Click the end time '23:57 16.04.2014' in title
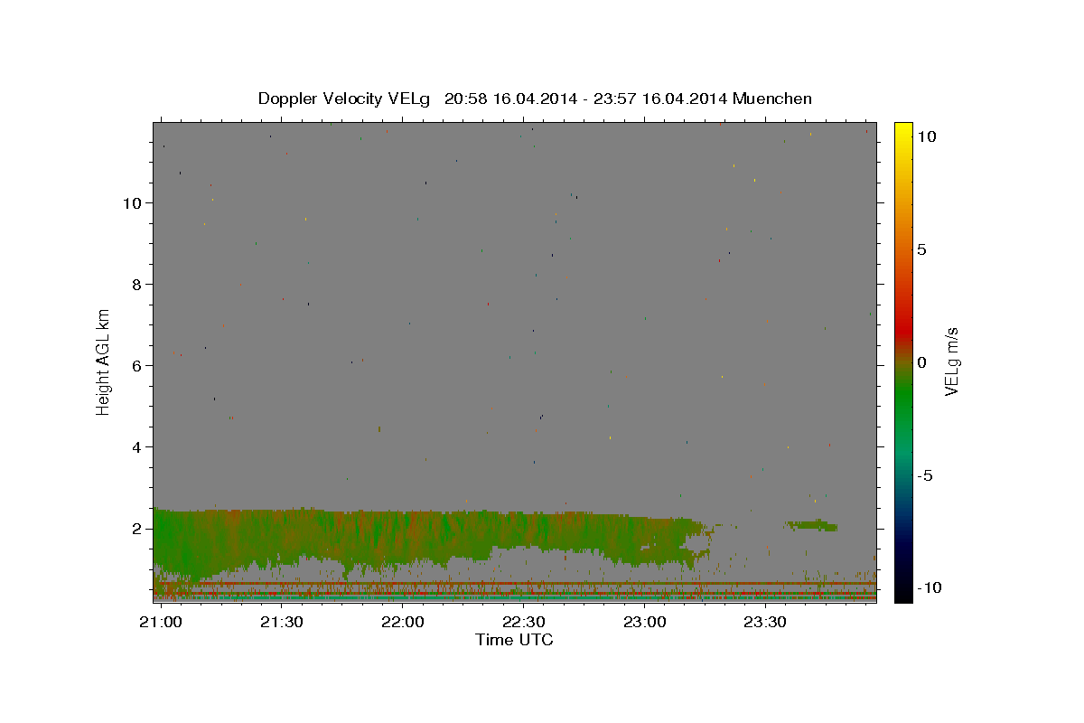 (x=660, y=99)
